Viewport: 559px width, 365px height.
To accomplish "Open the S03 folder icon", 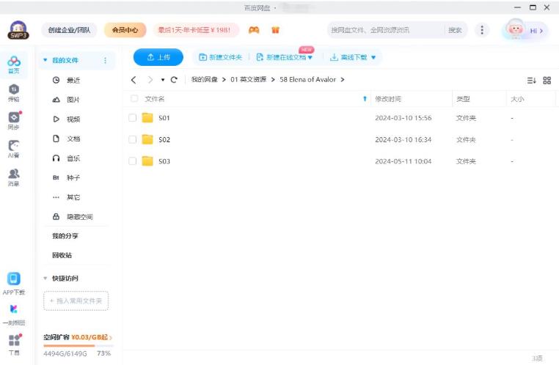I will point(147,161).
